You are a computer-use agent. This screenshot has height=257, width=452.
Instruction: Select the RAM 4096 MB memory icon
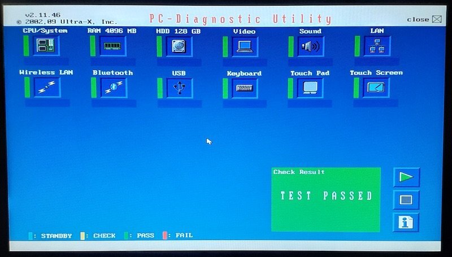[112, 46]
